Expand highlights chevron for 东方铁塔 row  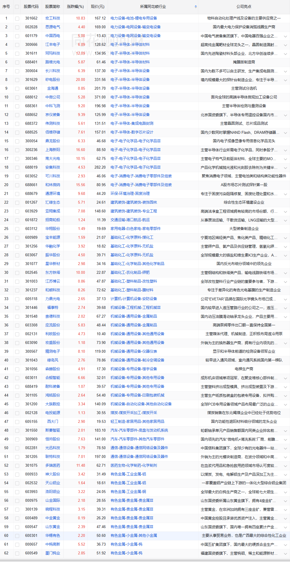point(285,273)
